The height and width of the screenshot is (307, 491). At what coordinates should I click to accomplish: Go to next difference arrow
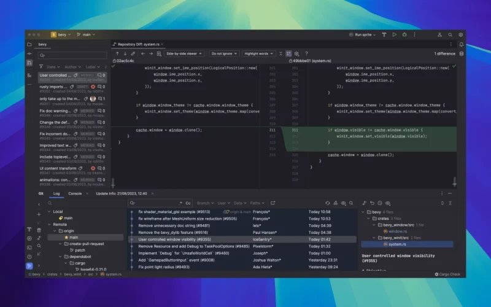(125, 53)
